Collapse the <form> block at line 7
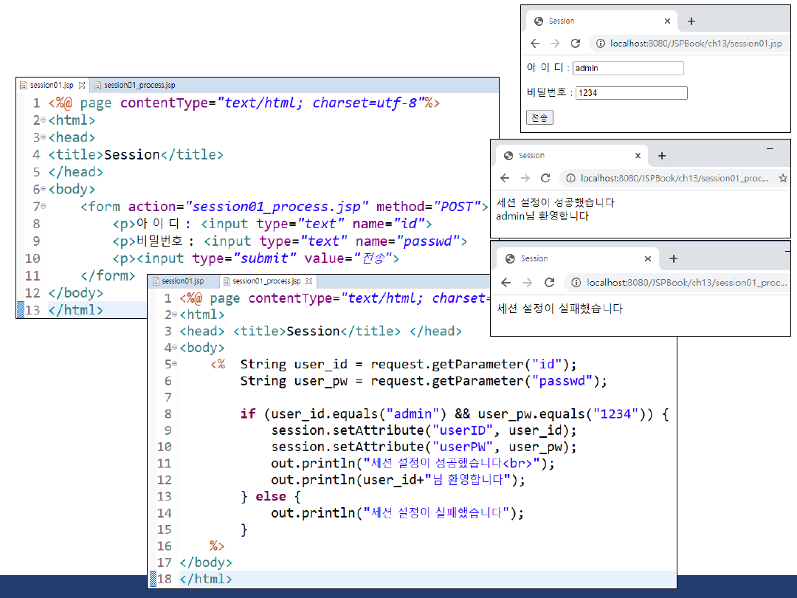The height and width of the screenshot is (598, 797). [44, 206]
